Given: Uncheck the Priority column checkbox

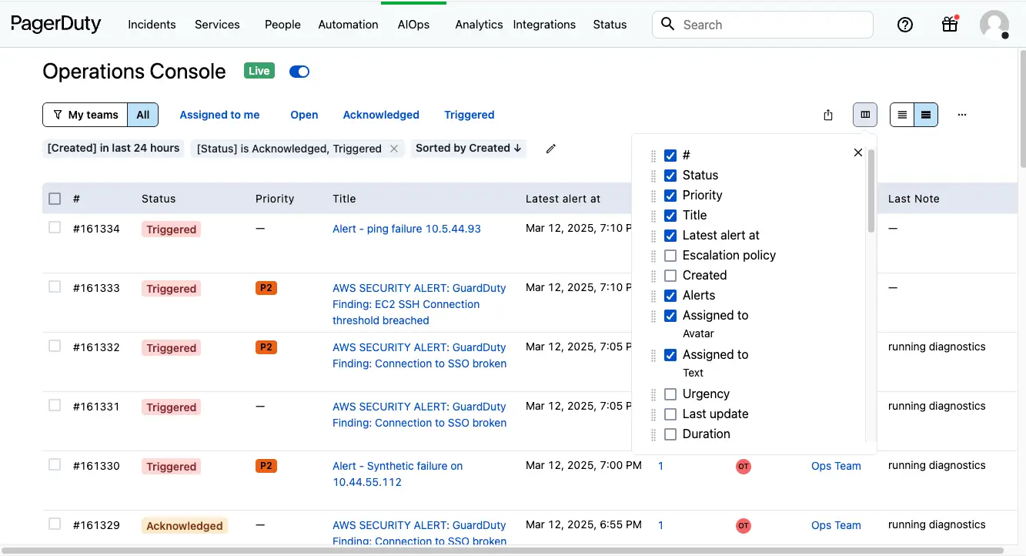Looking at the screenshot, I should [670, 196].
